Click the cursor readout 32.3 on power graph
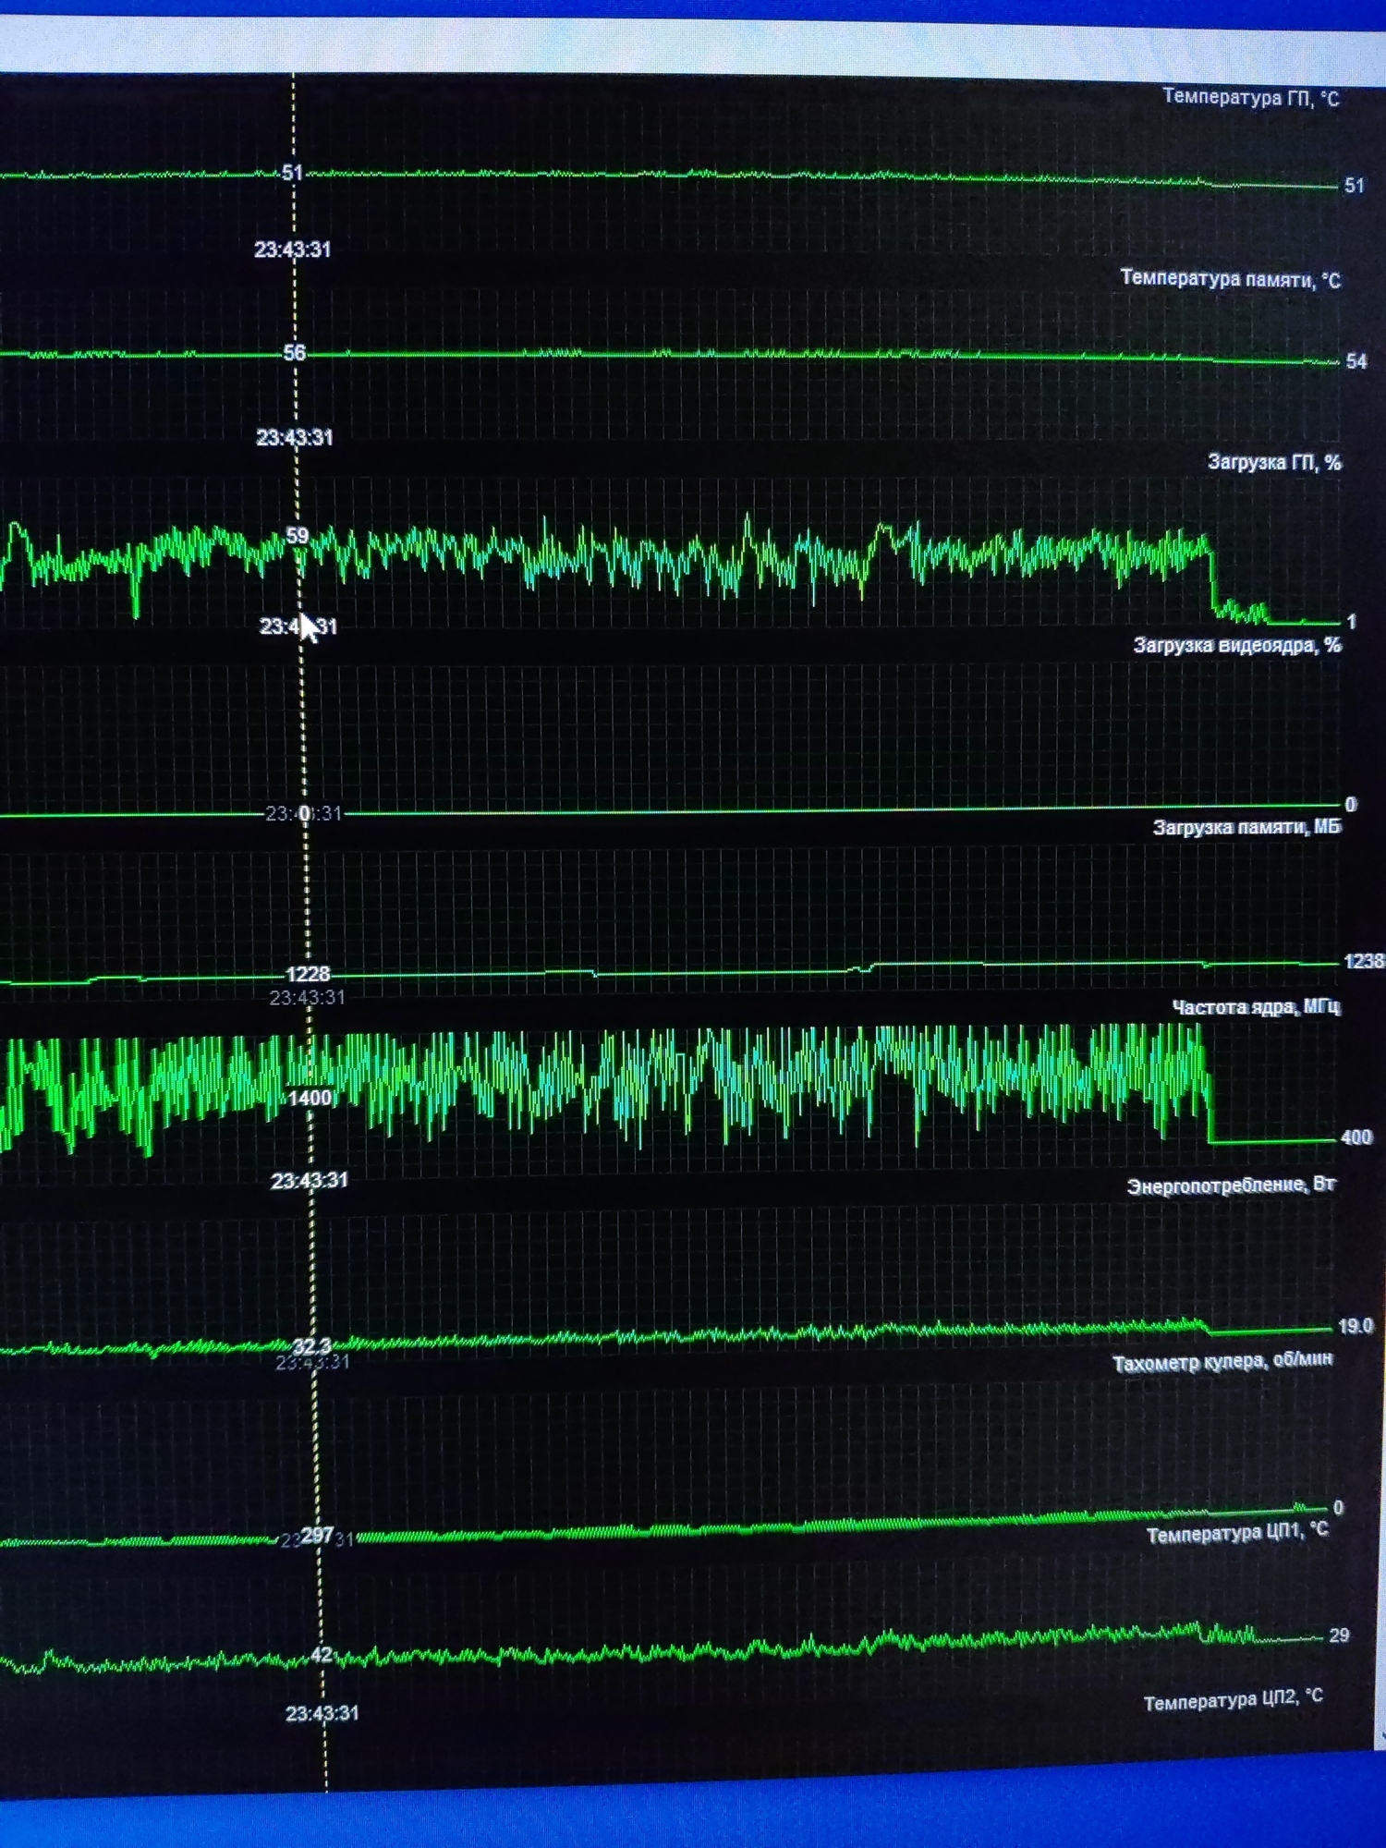1386x1848 pixels. [x=311, y=1345]
